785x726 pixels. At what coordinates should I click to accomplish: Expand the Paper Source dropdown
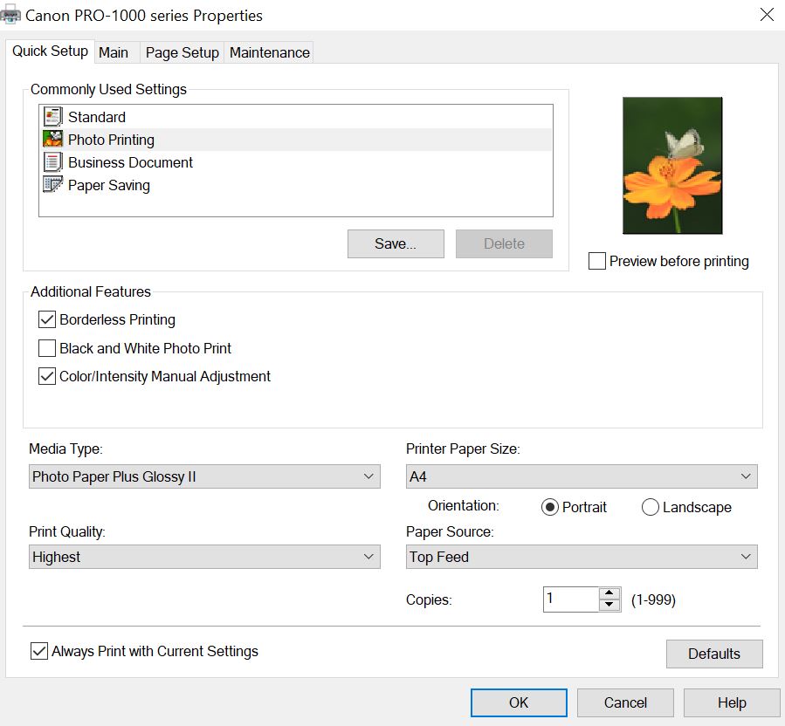click(582, 557)
